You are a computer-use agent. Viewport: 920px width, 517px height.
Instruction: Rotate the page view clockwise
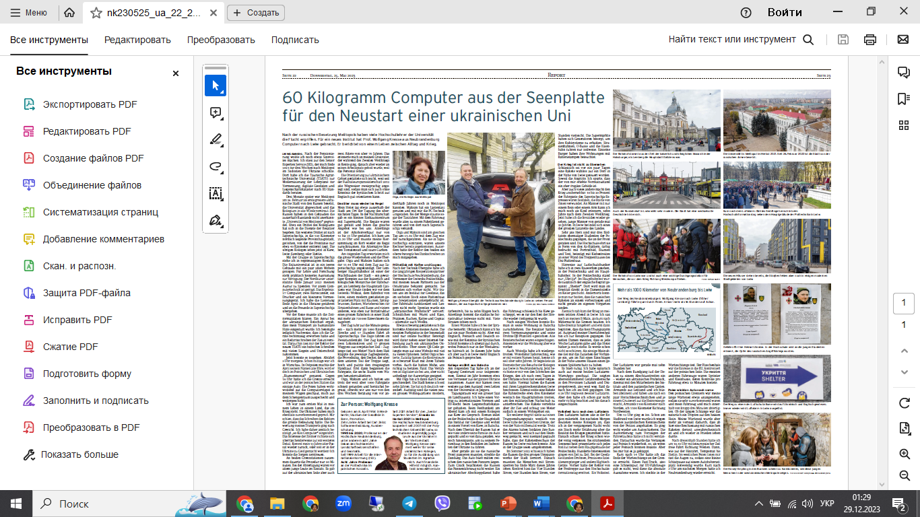[903, 403]
